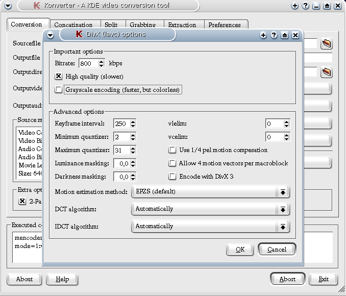Switch to Conversion tab
Screen dimensions: 346x296
pyautogui.click(x=29, y=24)
